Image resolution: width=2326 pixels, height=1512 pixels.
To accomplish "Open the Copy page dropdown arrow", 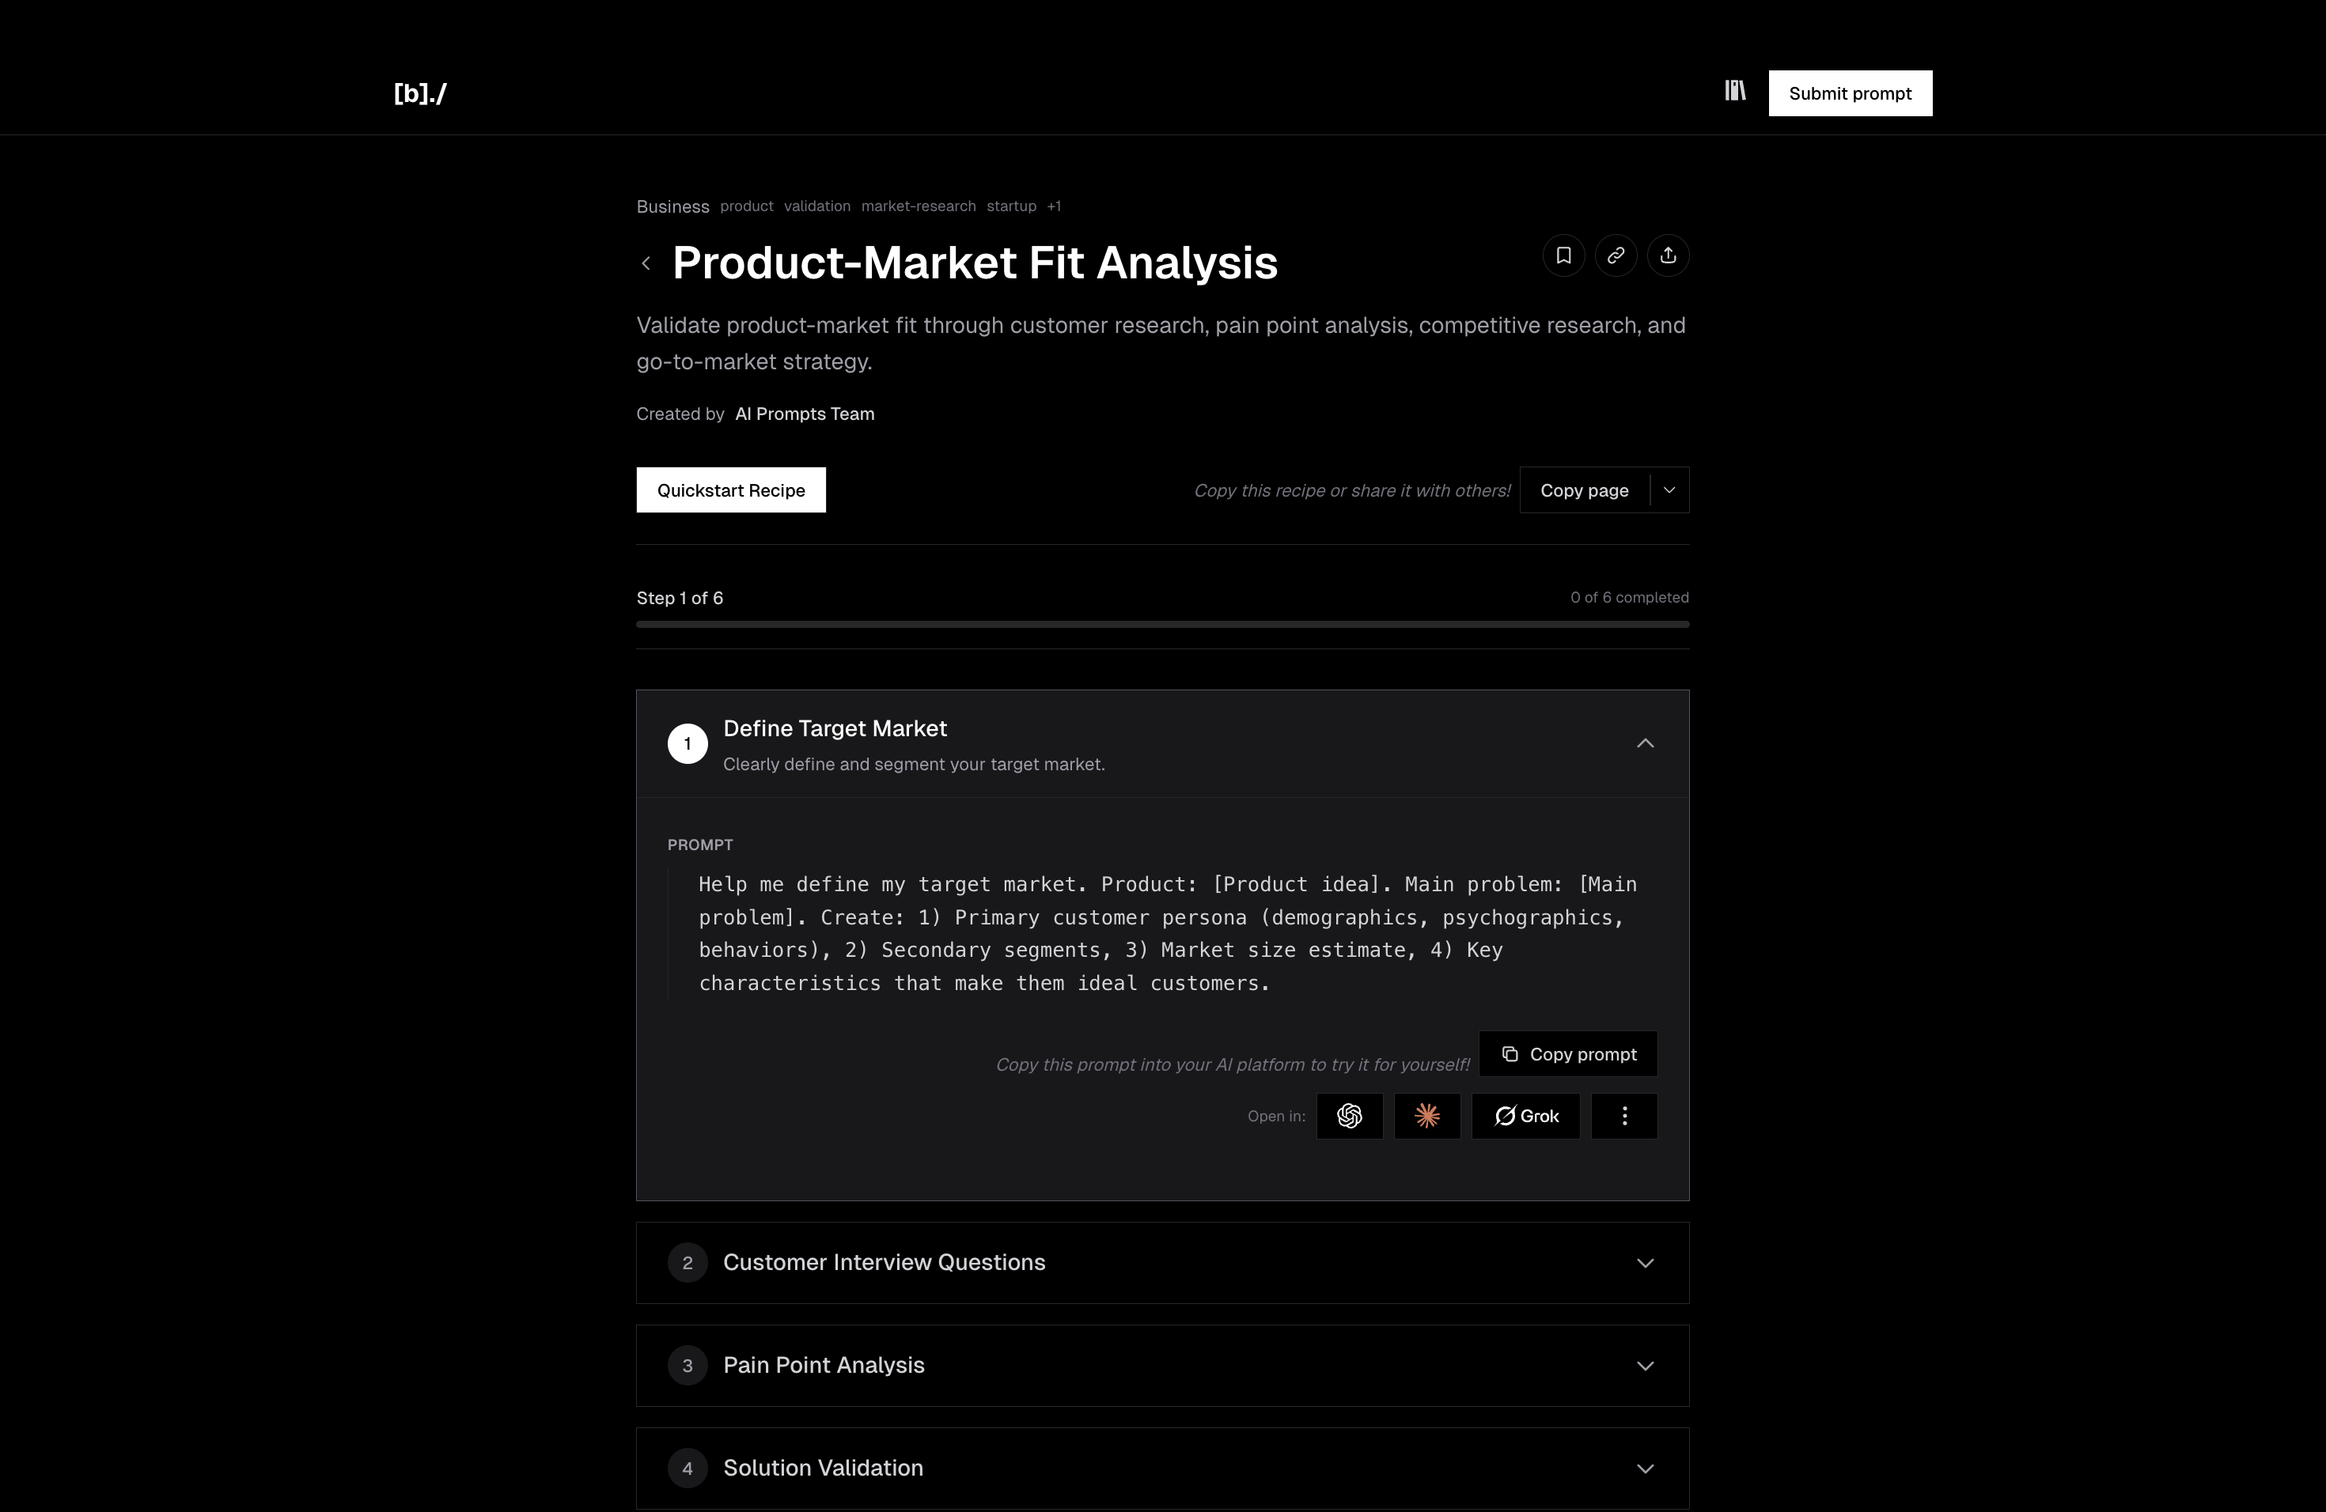I will (x=1669, y=490).
